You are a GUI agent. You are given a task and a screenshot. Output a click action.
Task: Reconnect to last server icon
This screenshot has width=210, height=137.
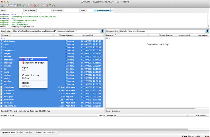tap(38, 5)
